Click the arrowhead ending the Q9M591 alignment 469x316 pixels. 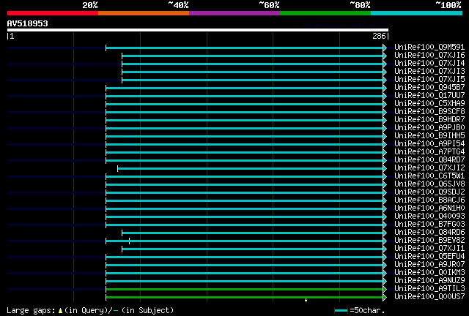(x=385, y=48)
